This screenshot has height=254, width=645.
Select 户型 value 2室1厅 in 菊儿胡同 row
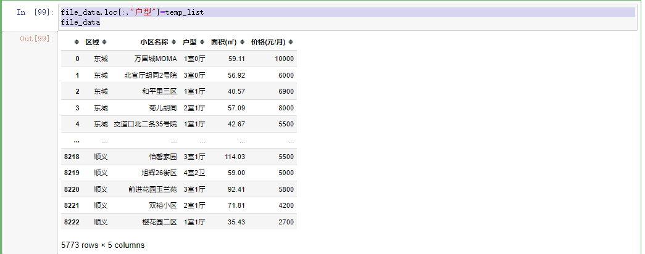click(x=194, y=108)
